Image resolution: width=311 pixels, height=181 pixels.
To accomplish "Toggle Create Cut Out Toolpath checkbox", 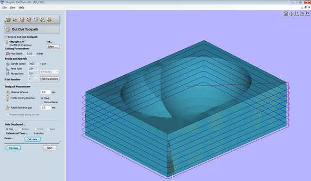I will point(6,37).
